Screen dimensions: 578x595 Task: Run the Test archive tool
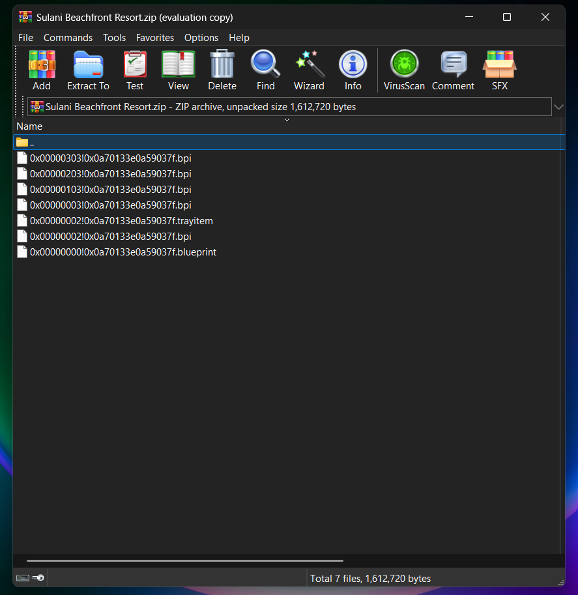click(135, 70)
